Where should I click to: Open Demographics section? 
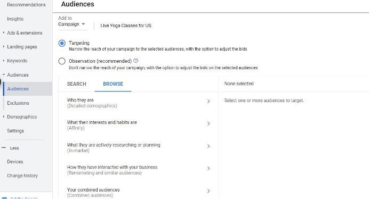pos(22,117)
